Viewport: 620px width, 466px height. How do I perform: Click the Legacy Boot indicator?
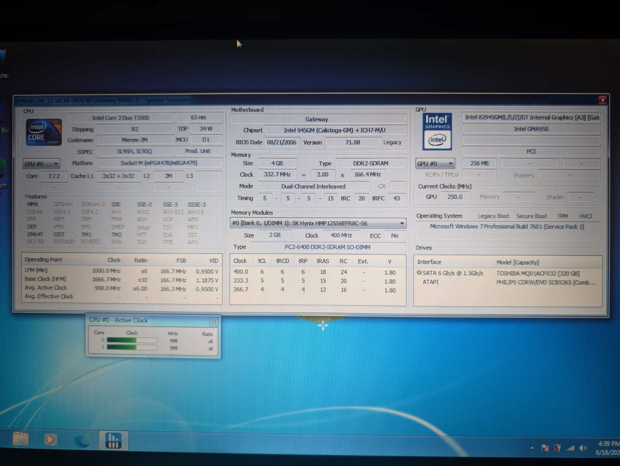click(x=493, y=216)
